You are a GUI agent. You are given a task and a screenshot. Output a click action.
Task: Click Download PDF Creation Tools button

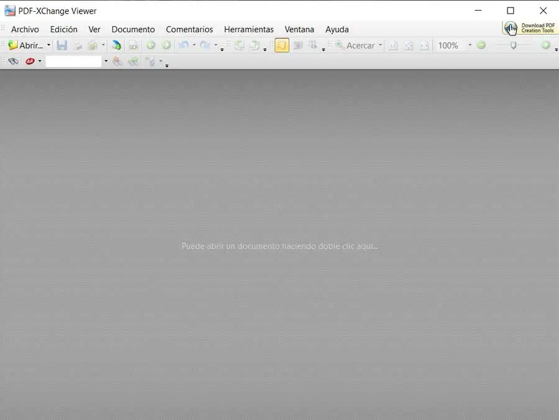530,28
